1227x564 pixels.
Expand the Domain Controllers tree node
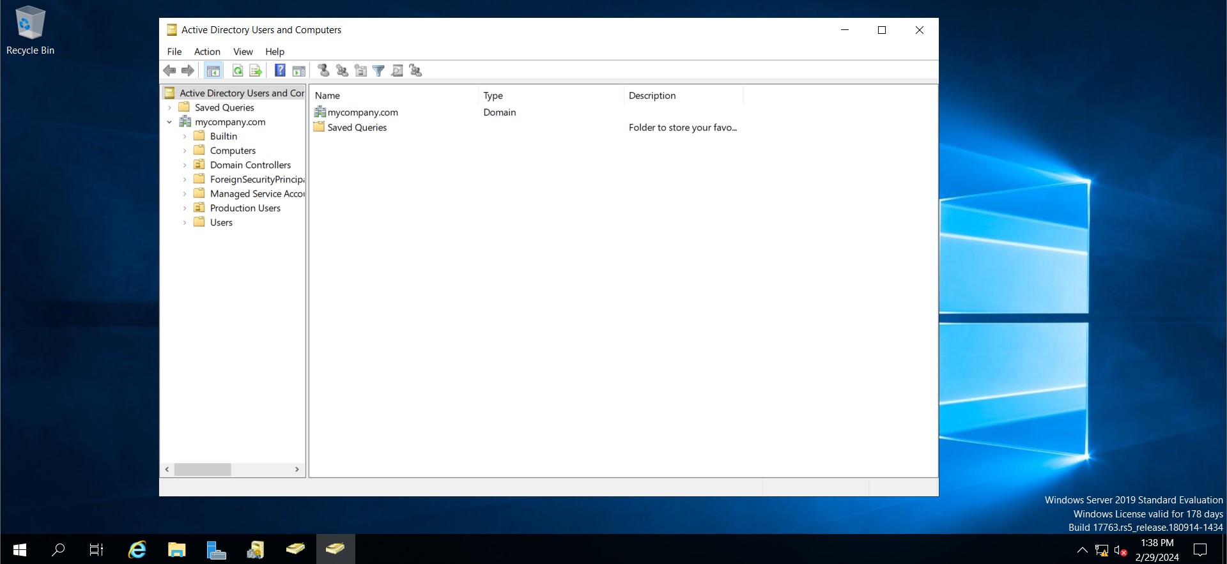coord(185,165)
